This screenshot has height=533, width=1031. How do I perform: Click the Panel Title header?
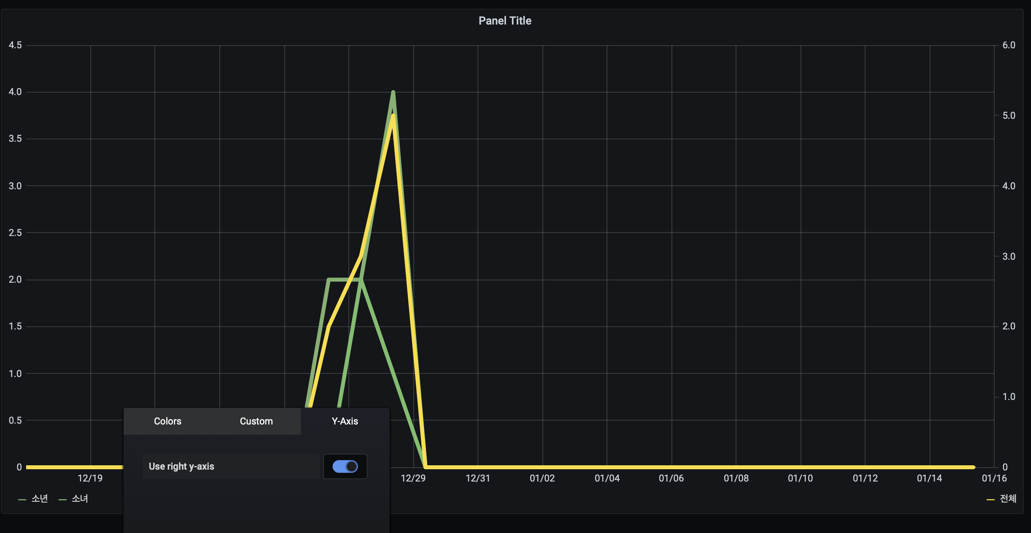click(x=505, y=21)
